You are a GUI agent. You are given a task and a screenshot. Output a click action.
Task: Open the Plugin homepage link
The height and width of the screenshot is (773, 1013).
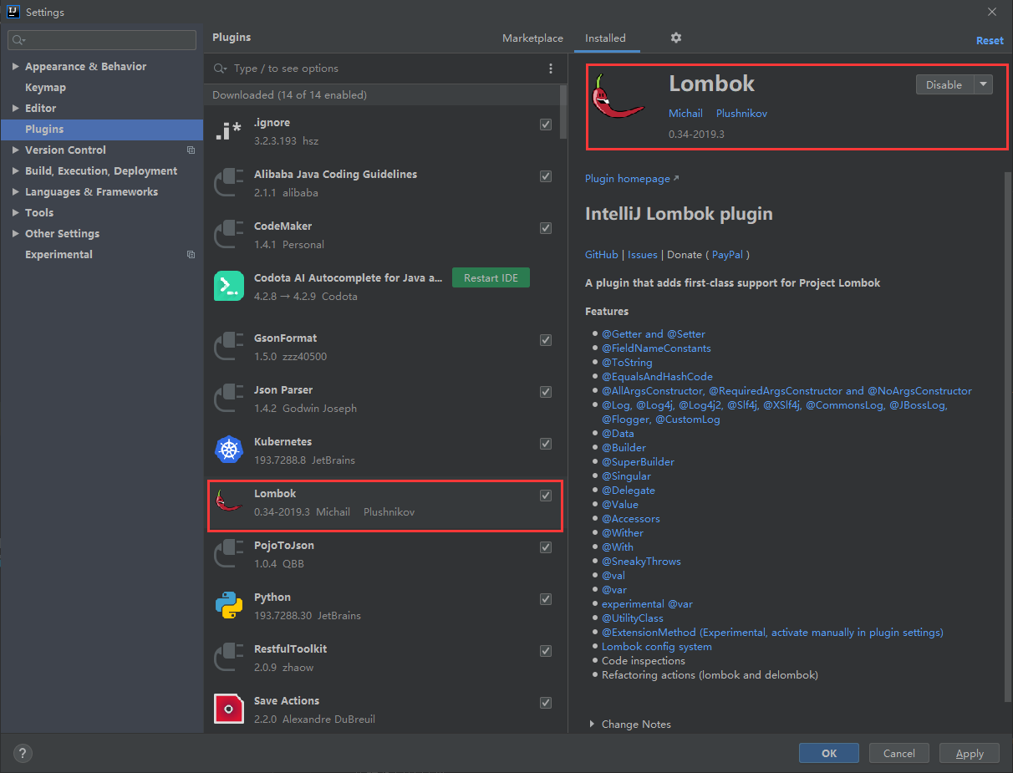pyautogui.click(x=632, y=179)
